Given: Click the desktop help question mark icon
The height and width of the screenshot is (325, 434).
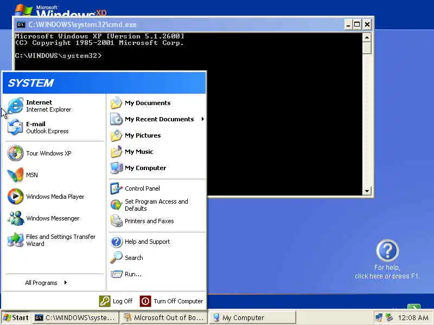Looking at the screenshot, I should (x=387, y=250).
